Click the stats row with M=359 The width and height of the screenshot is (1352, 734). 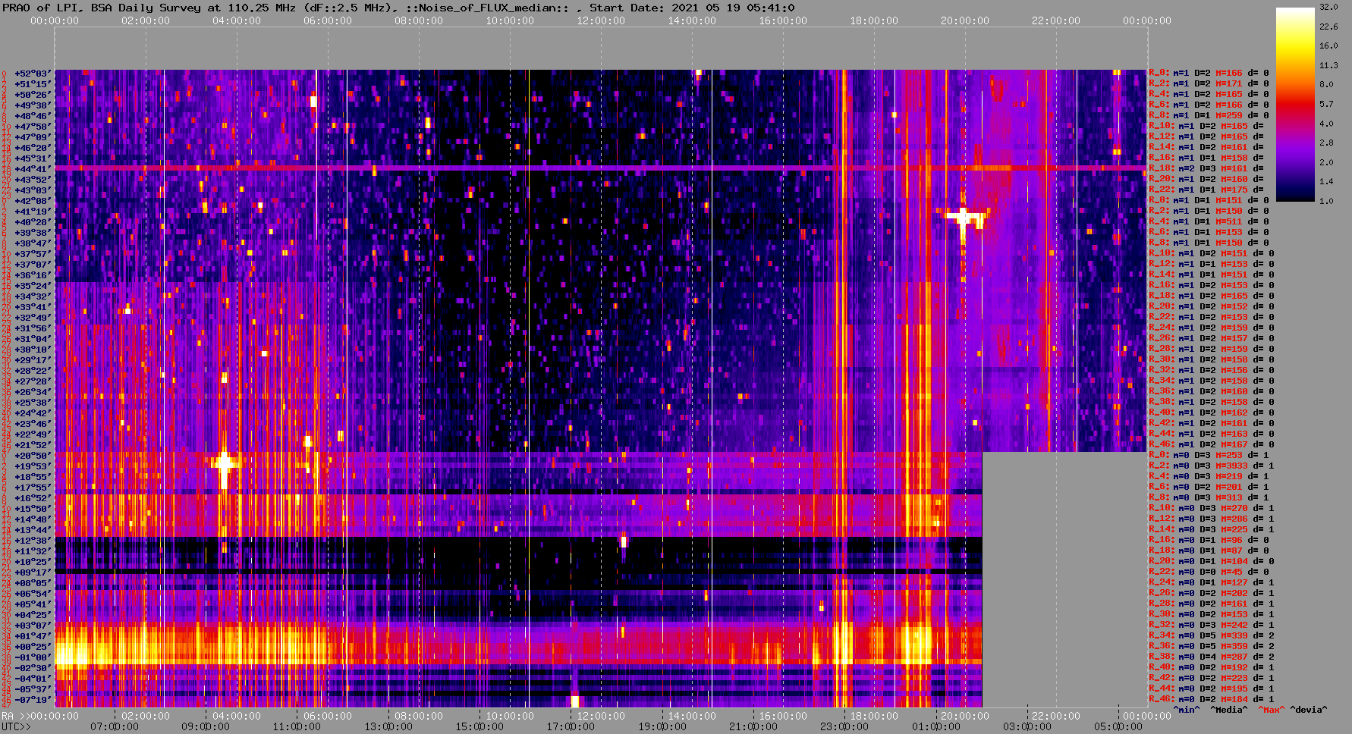pos(1212,647)
